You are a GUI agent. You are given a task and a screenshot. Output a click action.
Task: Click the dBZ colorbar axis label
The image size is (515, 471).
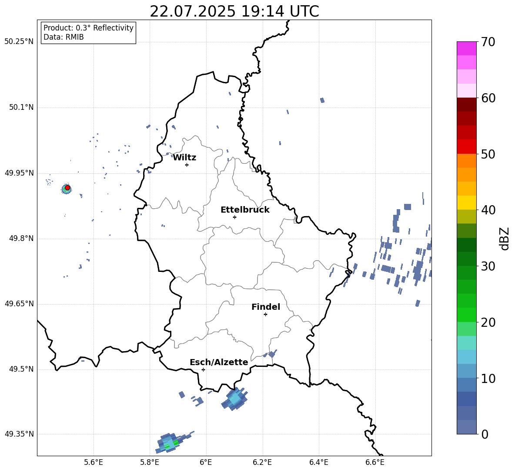click(505, 238)
